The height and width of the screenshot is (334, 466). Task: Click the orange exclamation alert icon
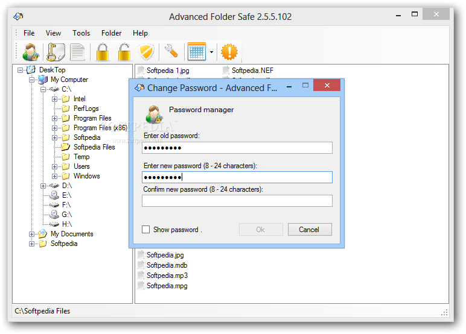click(x=229, y=52)
